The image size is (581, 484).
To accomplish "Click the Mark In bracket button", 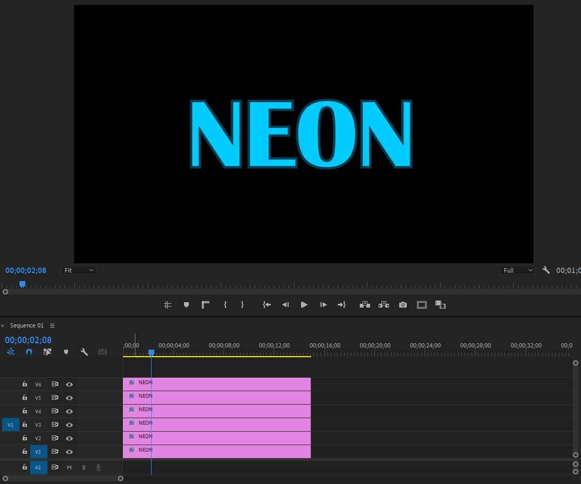I will point(225,305).
